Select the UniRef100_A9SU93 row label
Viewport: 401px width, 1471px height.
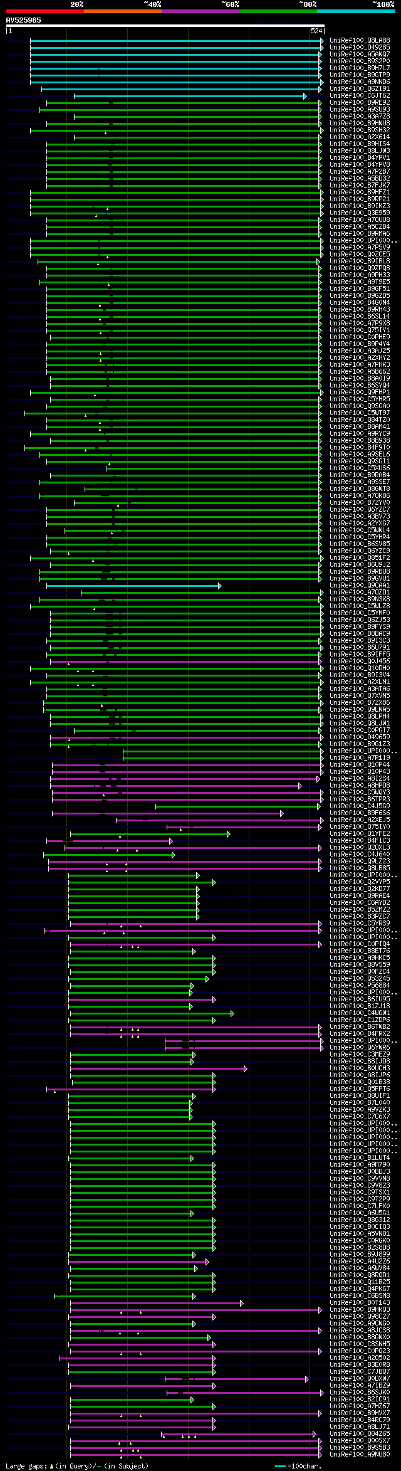click(360, 109)
